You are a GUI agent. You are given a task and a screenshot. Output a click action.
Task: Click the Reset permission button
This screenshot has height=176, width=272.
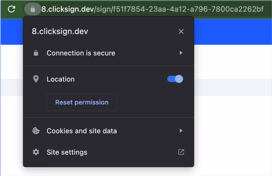[x=82, y=102]
